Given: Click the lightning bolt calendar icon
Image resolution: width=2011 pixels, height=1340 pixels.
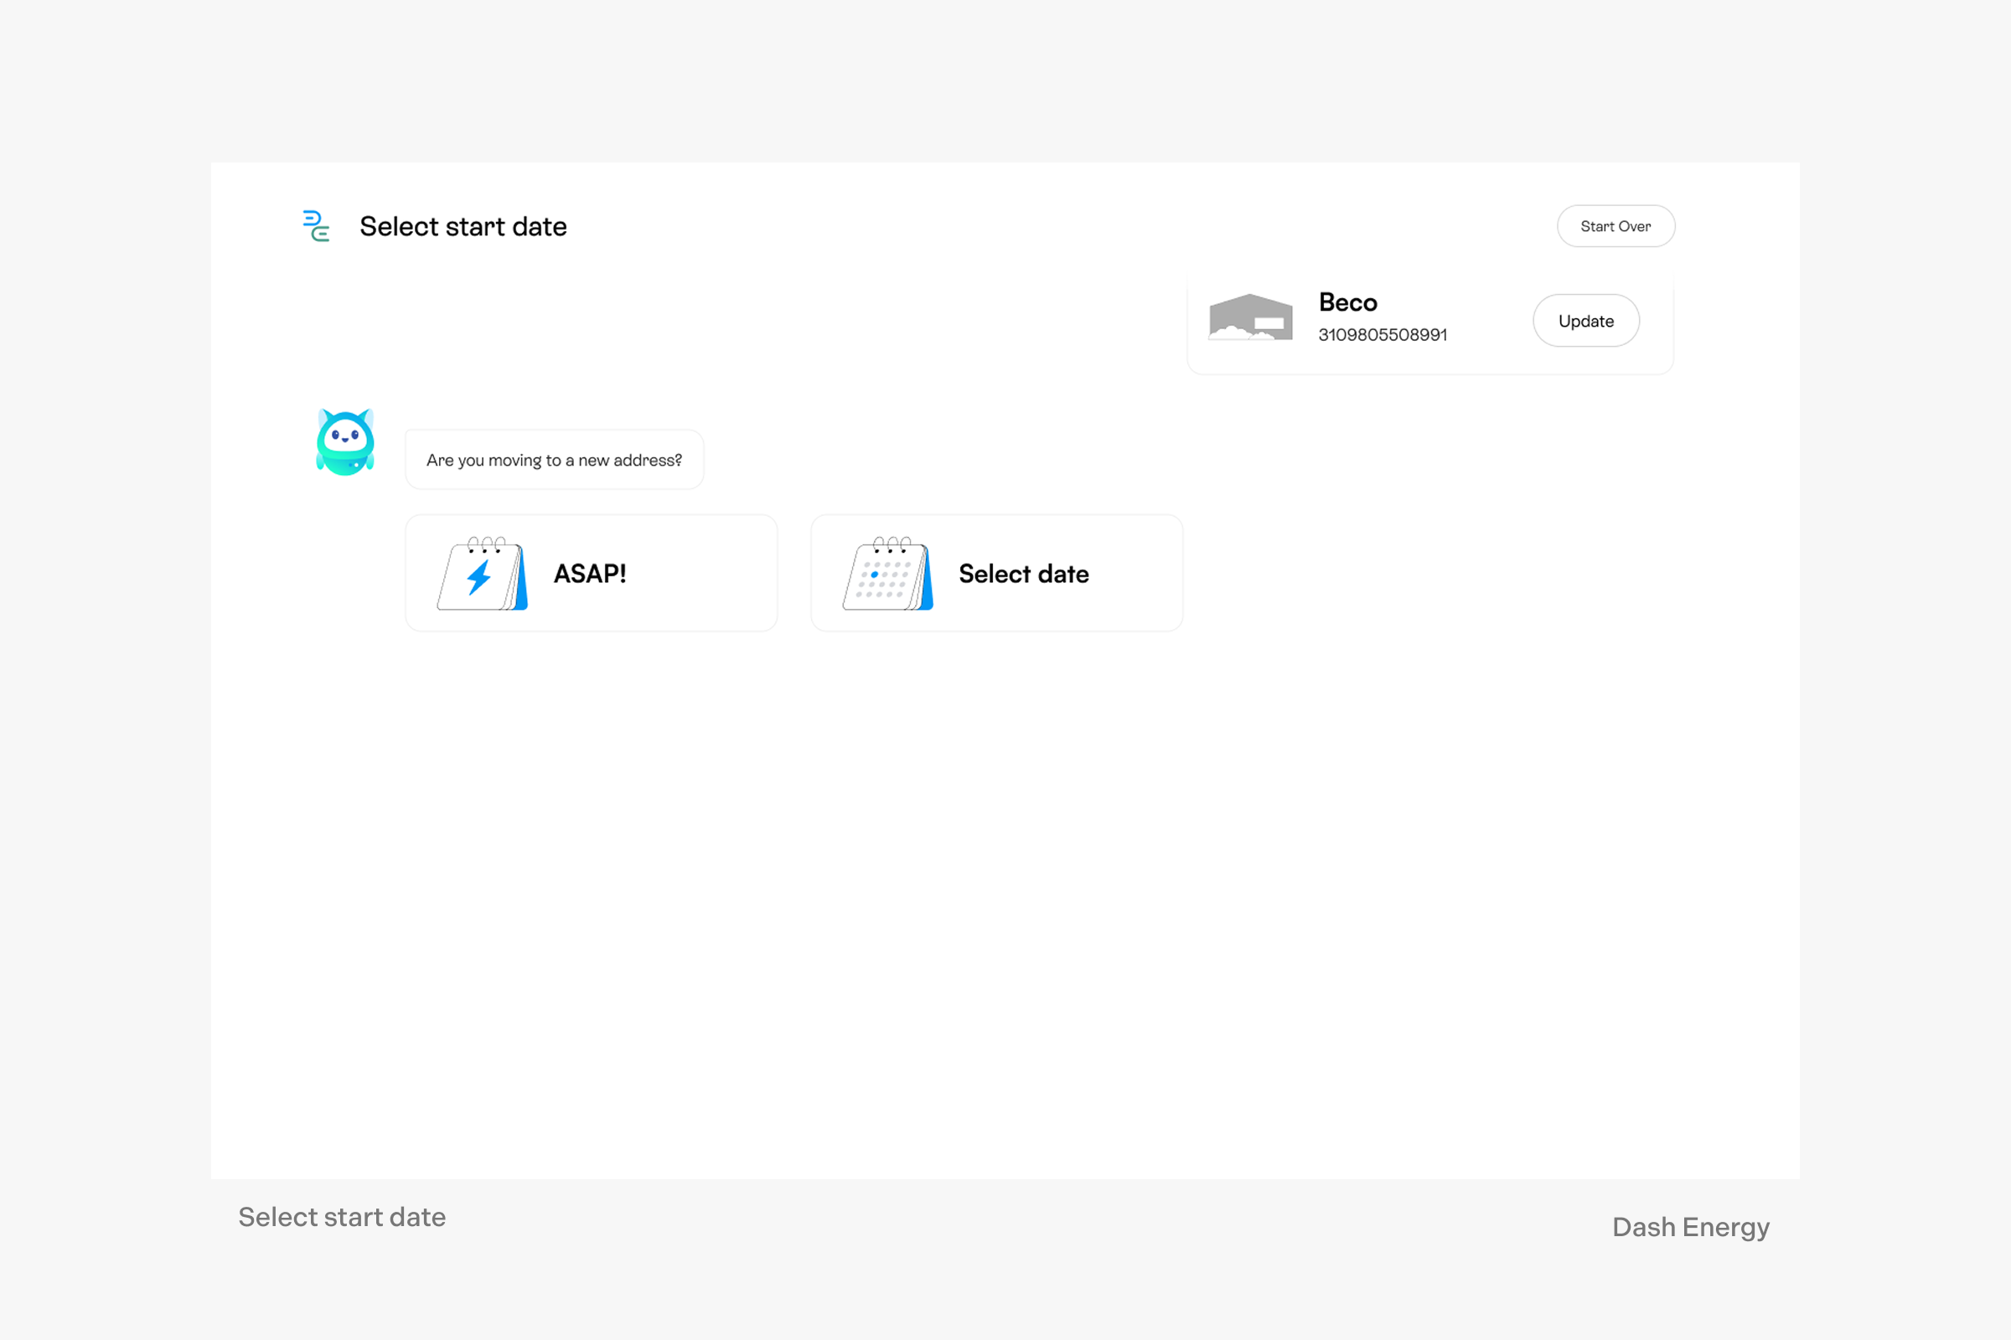Looking at the screenshot, I should pos(481,575).
